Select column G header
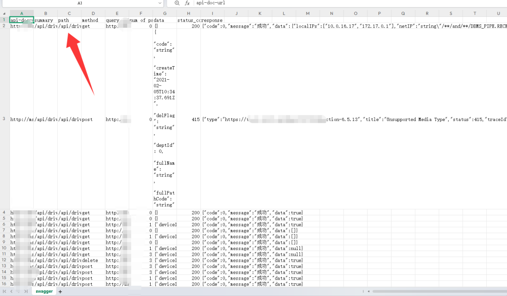 [165, 14]
